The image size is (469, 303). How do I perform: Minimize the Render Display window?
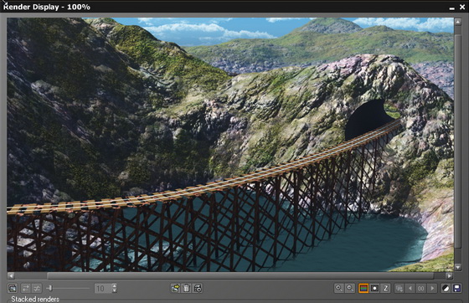pos(452,8)
